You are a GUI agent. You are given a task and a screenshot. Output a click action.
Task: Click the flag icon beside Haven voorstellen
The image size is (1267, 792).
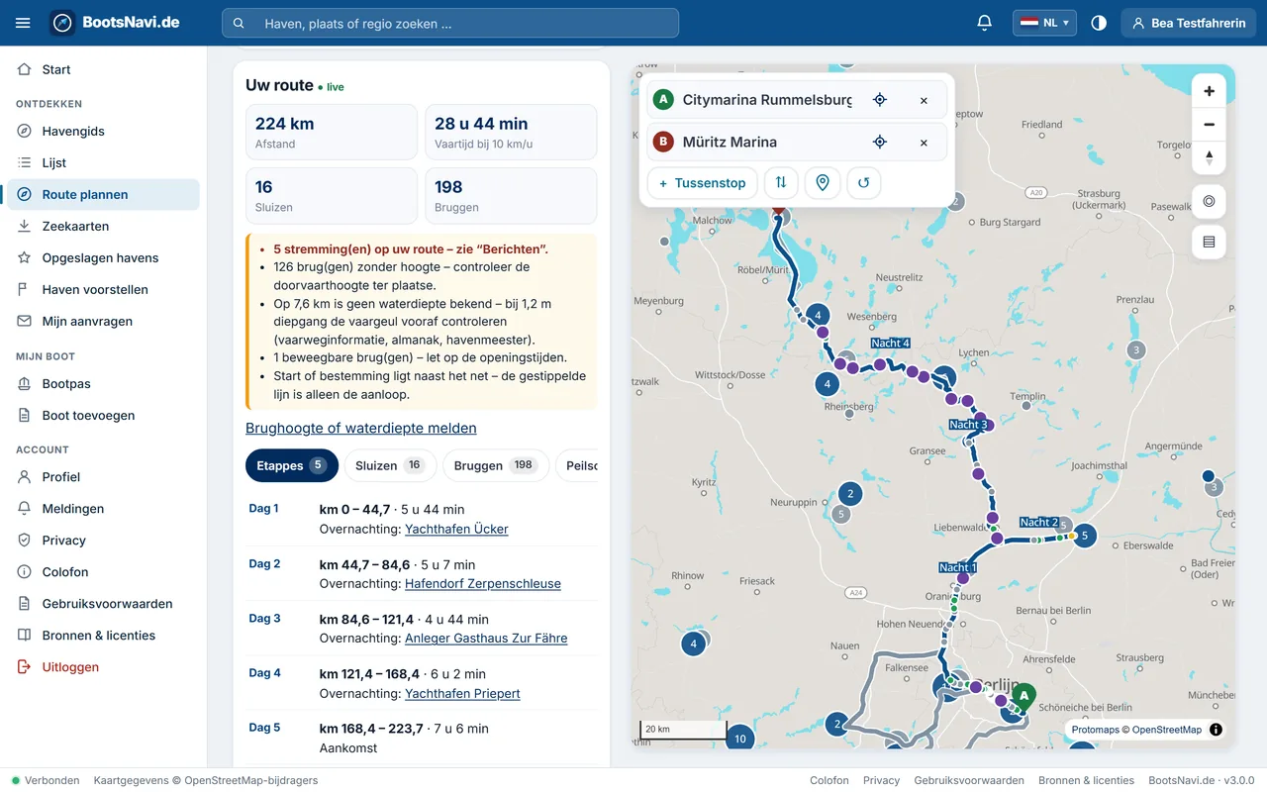coord(25,289)
